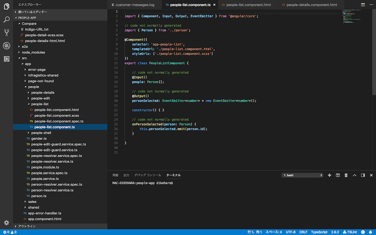Click the CRLF line ending indicator
Image resolution: width=376 pixels, height=235 pixels.
pyautogui.click(x=303, y=232)
